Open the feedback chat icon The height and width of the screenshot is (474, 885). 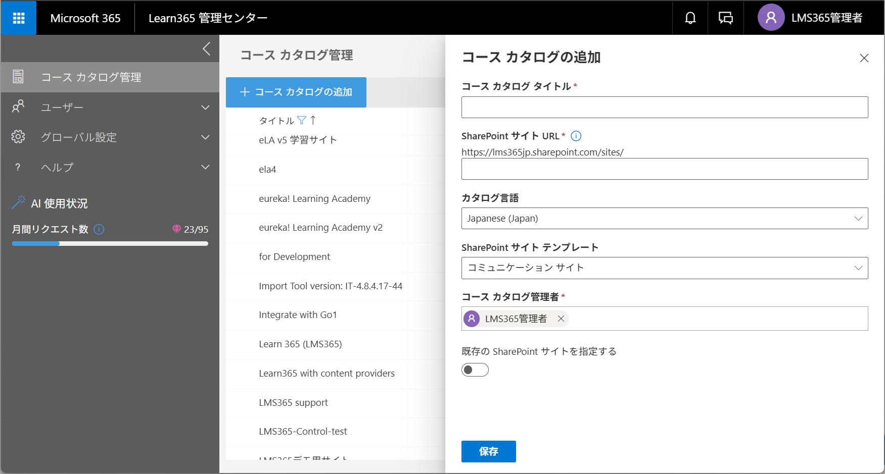pyautogui.click(x=726, y=18)
